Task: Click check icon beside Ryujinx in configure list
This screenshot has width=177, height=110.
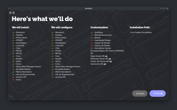Action: (x=53, y=59)
